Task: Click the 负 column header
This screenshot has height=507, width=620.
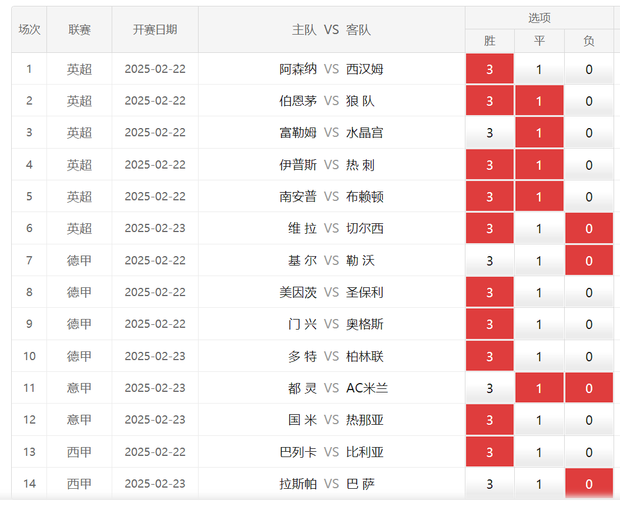Action: pyautogui.click(x=589, y=41)
